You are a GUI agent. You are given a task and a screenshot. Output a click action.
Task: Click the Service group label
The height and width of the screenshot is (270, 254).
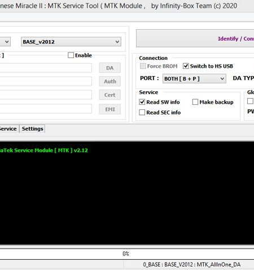[148, 92]
